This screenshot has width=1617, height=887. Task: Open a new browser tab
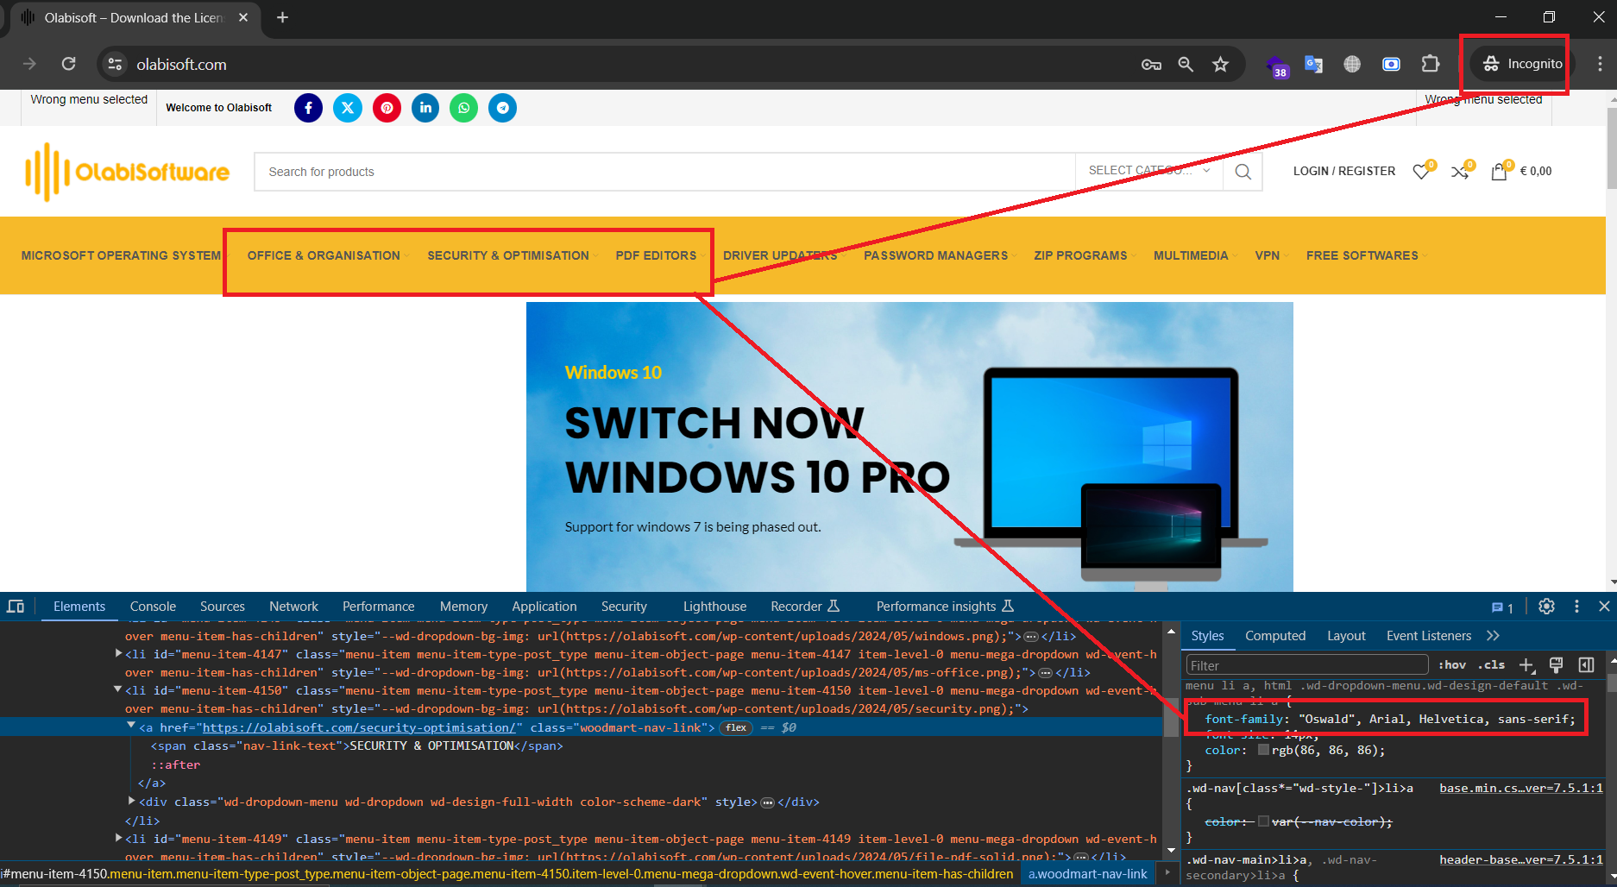[x=282, y=17]
